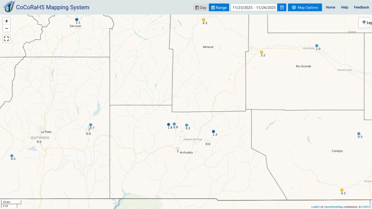Screen dimensions: 372x209
Task: Open the Help menu item
Action: click(x=344, y=7)
